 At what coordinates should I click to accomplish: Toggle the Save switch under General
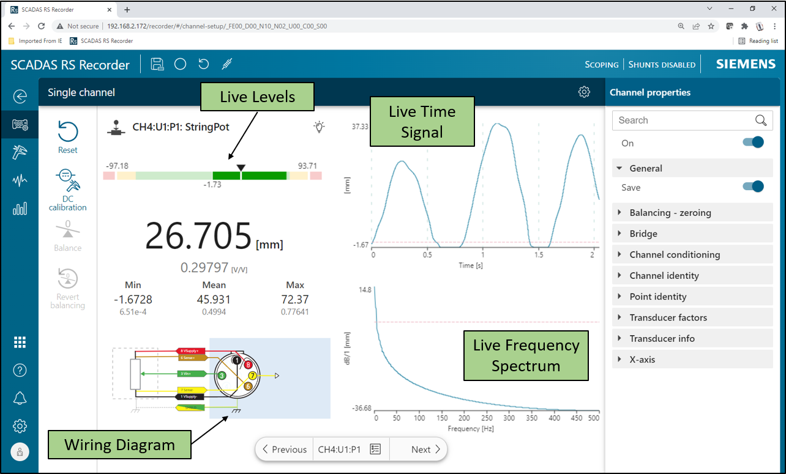753,187
